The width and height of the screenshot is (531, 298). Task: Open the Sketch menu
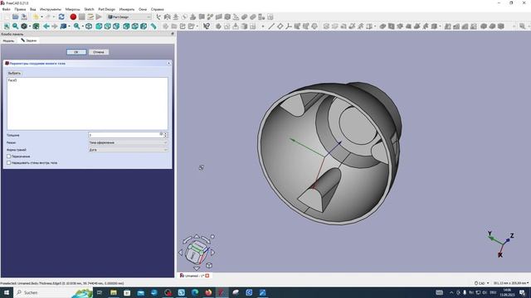pos(89,9)
